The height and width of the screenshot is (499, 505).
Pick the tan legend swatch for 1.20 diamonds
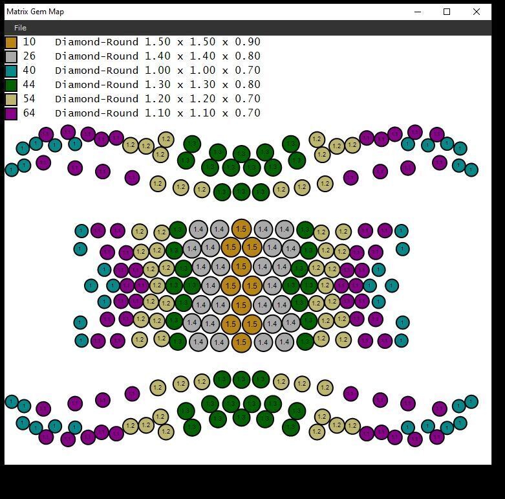tap(11, 99)
